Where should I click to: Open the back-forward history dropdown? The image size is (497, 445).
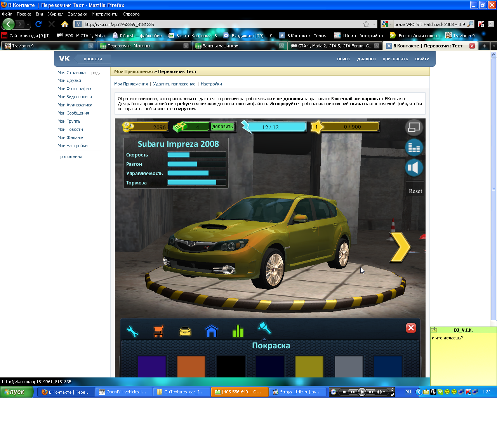(x=28, y=24)
